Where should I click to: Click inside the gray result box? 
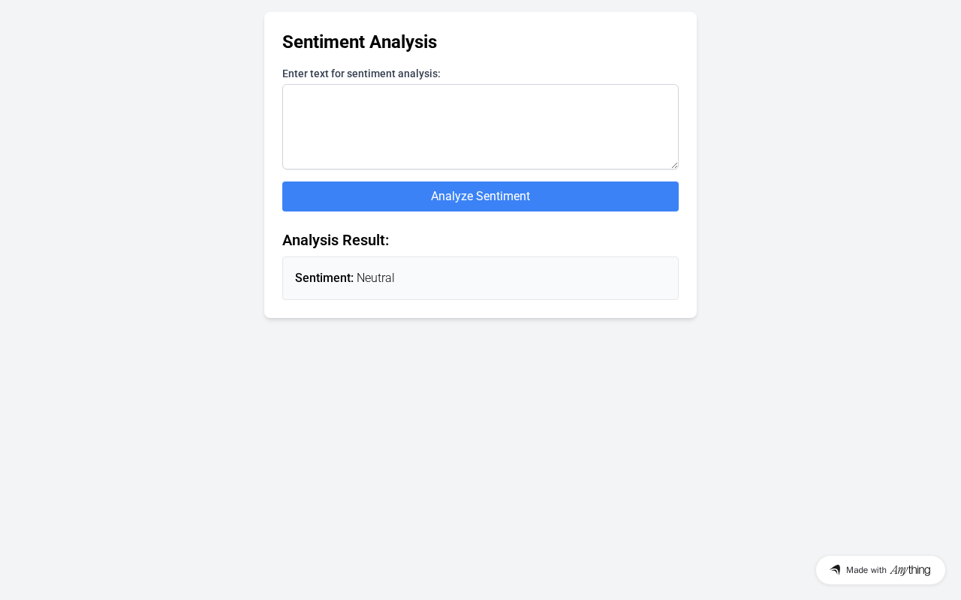point(480,278)
